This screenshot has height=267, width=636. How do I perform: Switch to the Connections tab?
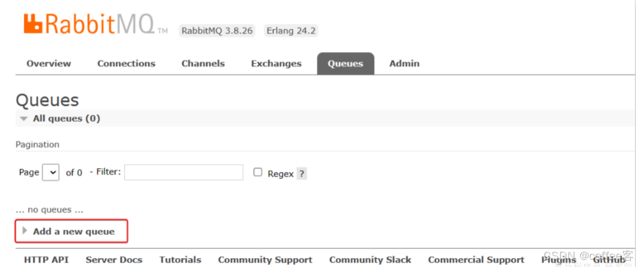coord(126,64)
